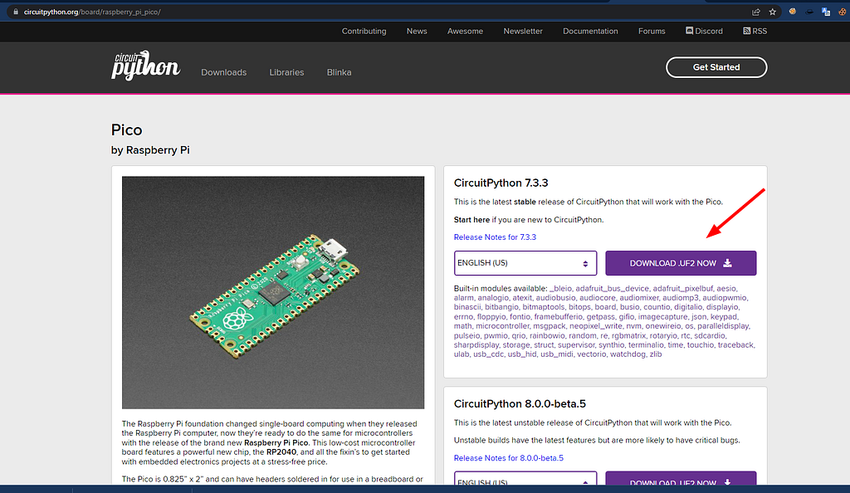Screen dimensions: 850x493
Task: Open Release Notes for 7.3.3
Action: [495, 237]
